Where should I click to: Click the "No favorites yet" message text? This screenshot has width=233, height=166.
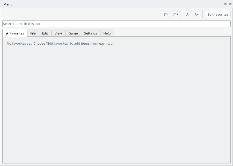pyautogui.click(x=60, y=43)
